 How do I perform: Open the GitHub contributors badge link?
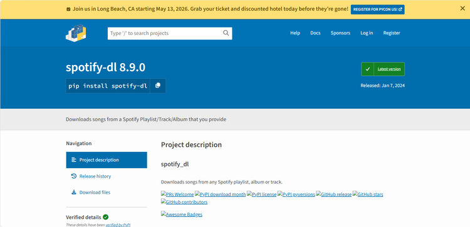pyautogui.click(x=184, y=202)
